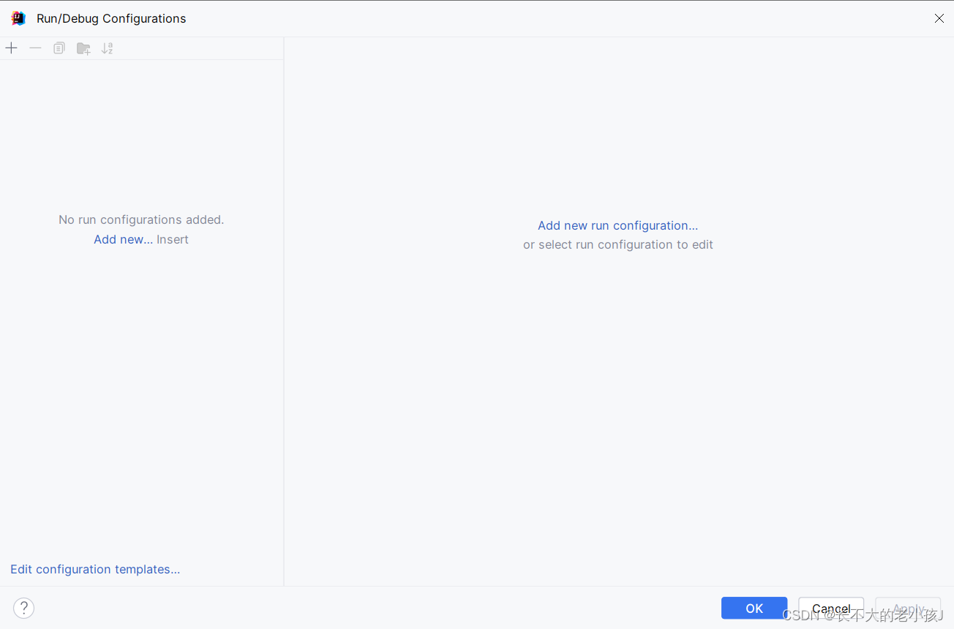The width and height of the screenshot is (954, 629).
Task: Click 'or select run configuration to edit' text
Action: (x=618, y=244)
